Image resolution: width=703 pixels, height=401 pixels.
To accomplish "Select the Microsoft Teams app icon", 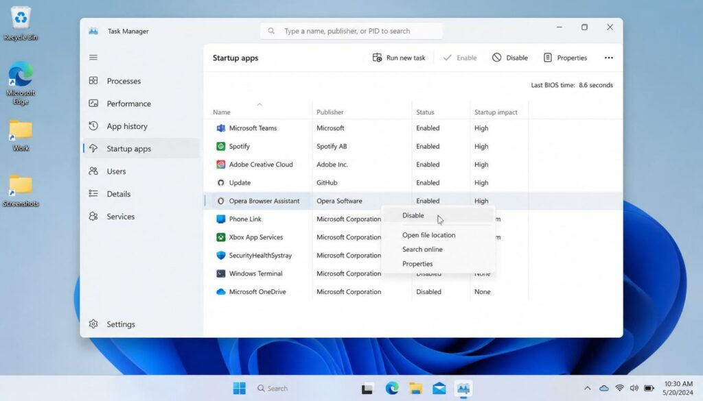I will [220, 128].
